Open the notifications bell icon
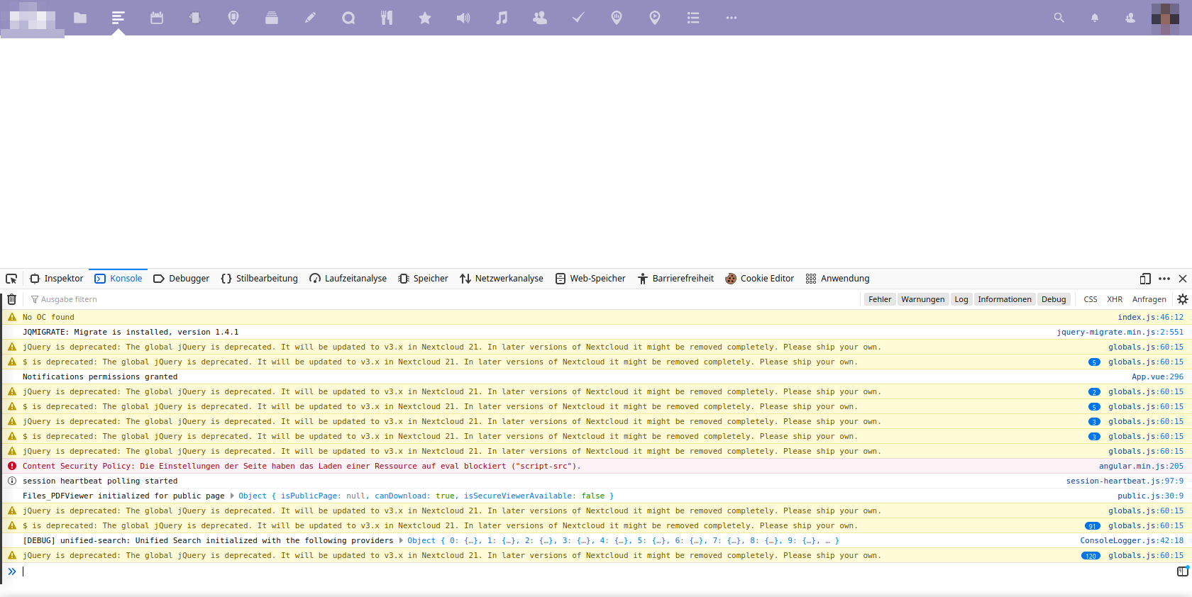This screenshot has width=1192, height=597. click(x=1095, y=18)
